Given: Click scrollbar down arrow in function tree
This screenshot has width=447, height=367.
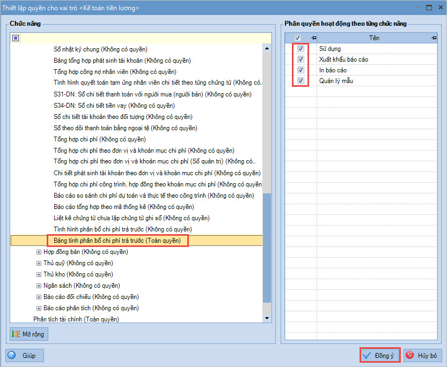Looking at the screenshot, I should [267, 318].
